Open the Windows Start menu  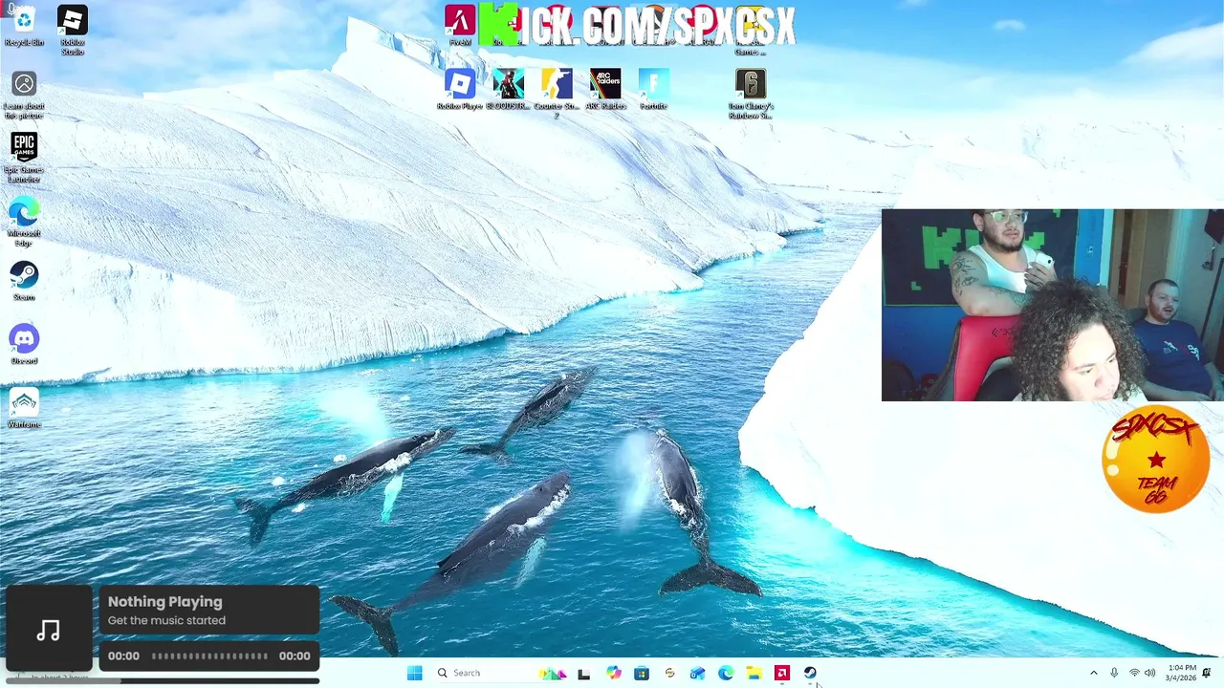(414, 673)
